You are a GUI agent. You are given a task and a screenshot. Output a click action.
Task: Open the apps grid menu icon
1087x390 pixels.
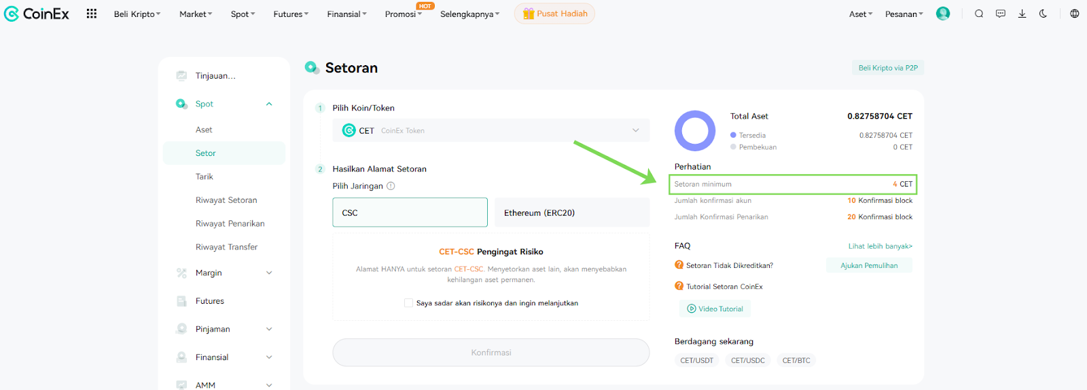click(x=92, y=14)
